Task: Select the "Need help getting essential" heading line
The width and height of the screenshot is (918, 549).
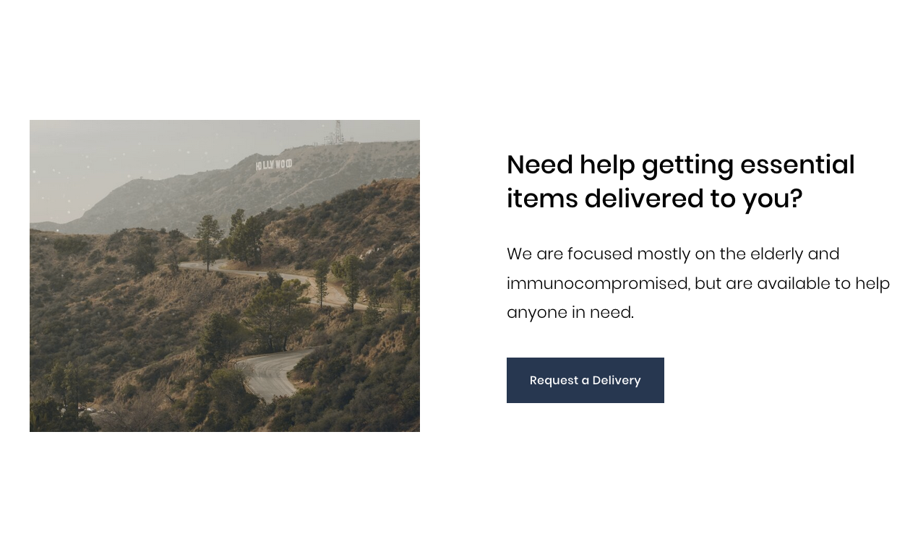Action: click(x=680, y=165)
